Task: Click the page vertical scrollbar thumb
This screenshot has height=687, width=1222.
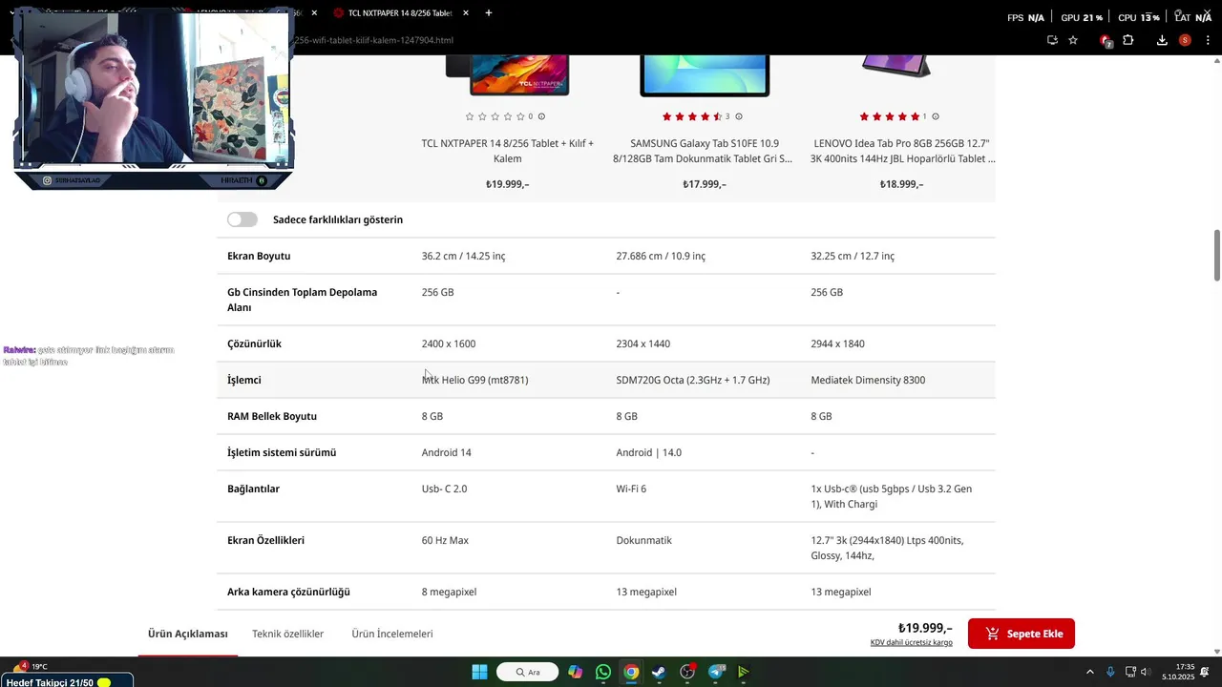Action: 1216,255
